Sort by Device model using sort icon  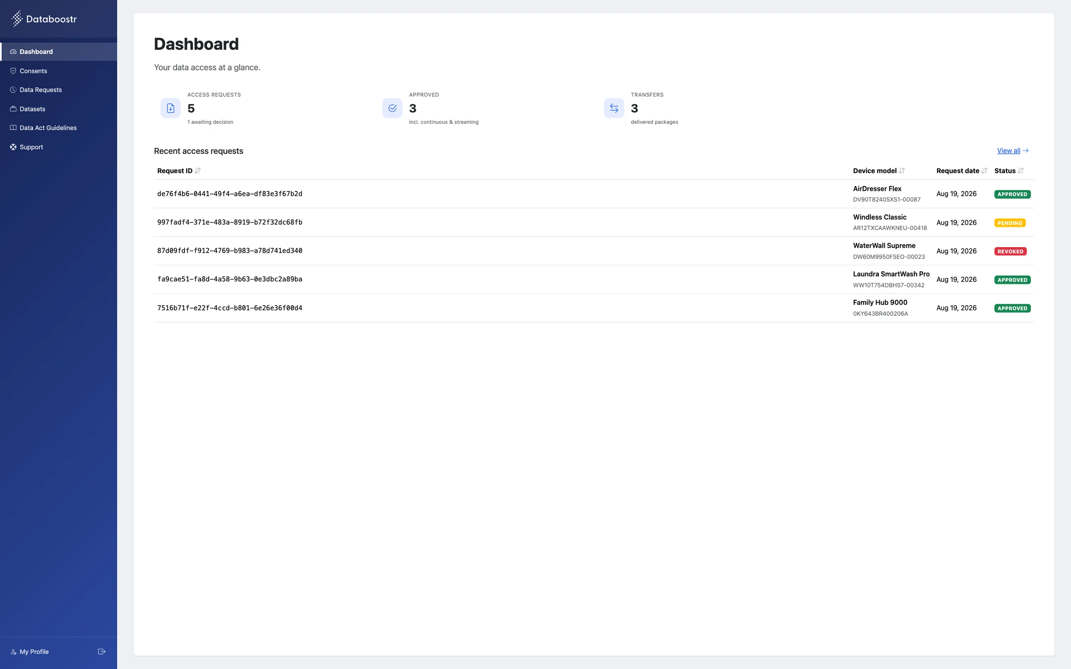point(902,171)
